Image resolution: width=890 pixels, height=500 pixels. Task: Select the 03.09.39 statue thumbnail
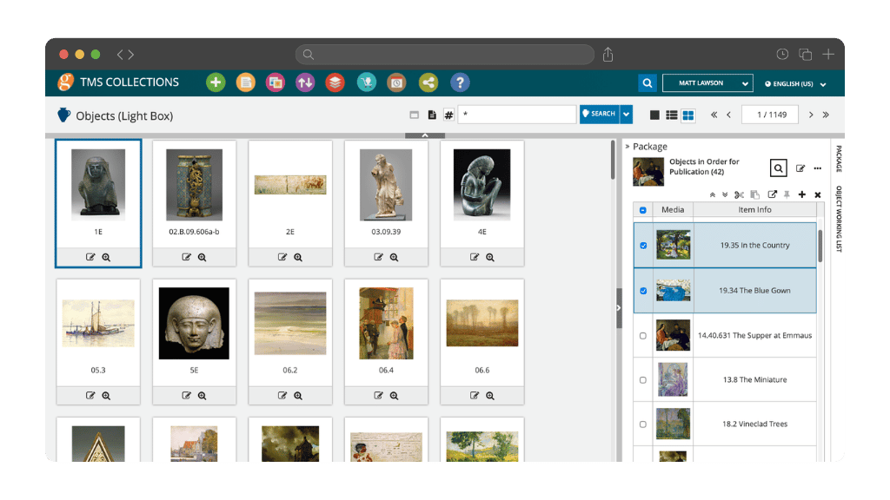coord(386,185)
